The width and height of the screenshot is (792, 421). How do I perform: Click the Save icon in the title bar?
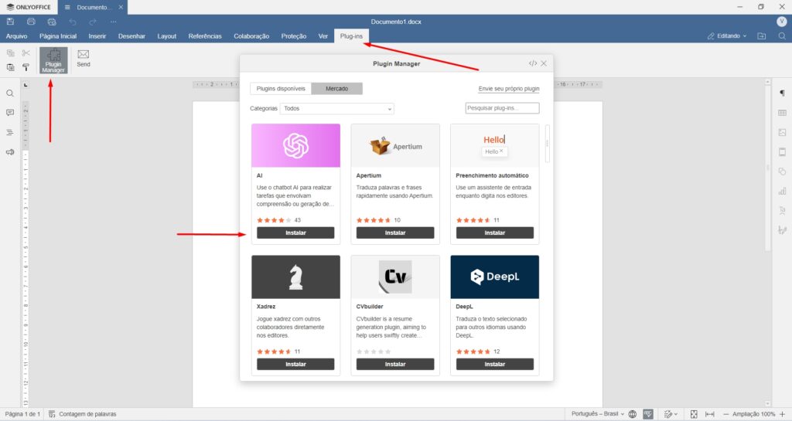10,22
